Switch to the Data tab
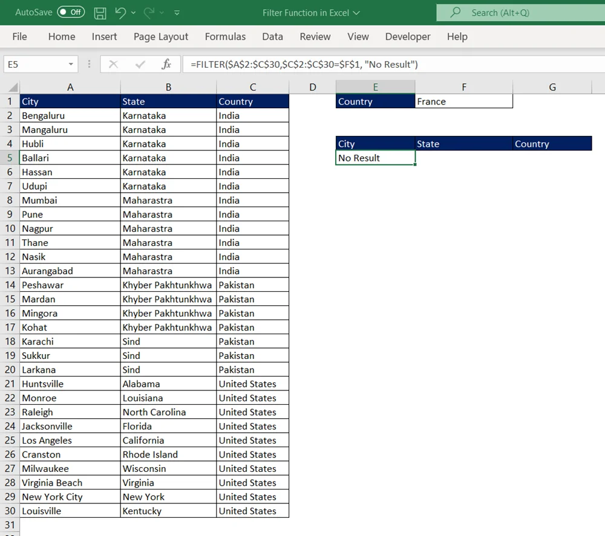This screenshot has height=536, width=605. pyautogui.click(x=272, y=37)
